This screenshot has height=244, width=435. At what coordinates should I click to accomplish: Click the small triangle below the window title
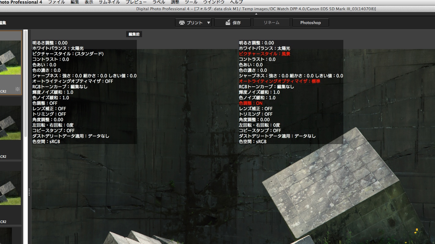click(x=256, y=14)
